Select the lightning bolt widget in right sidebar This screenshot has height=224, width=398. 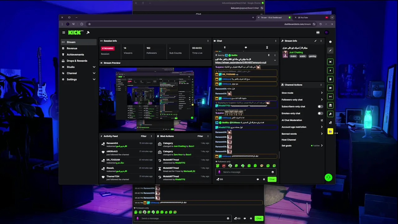click(330, 70)
